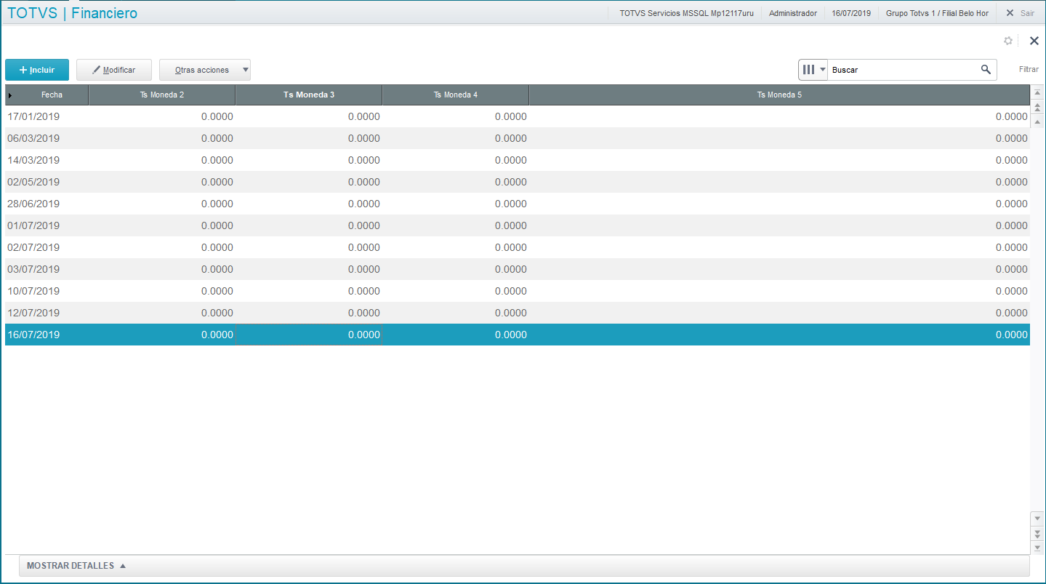Click the Ts Moneda 3 column header
Viewport: 1046px width, 584px height.
click(309, 95)
